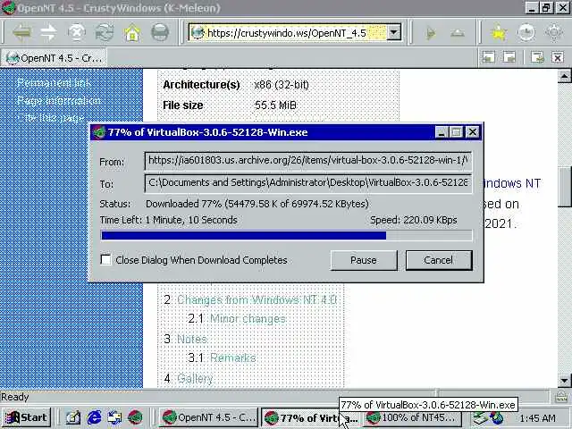Pause the VirtualBox download

tap(364, 260)
